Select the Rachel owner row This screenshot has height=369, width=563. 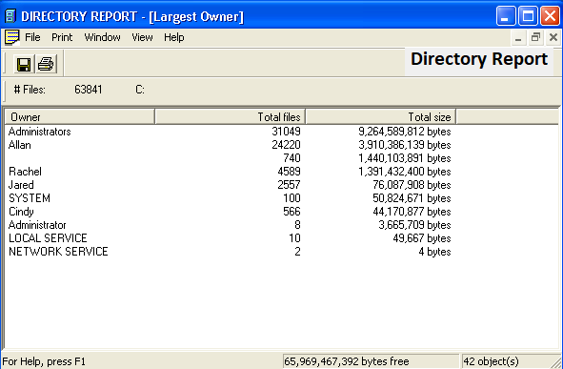click(230, 172)
